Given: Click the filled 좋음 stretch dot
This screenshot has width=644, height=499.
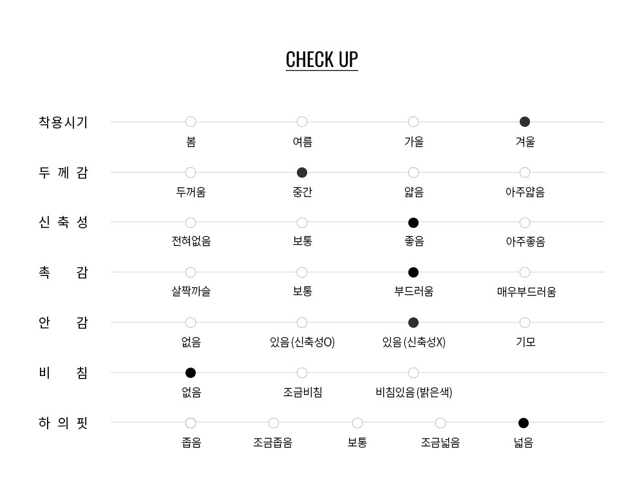Looking at the screenshot, I should coord(413,223).
